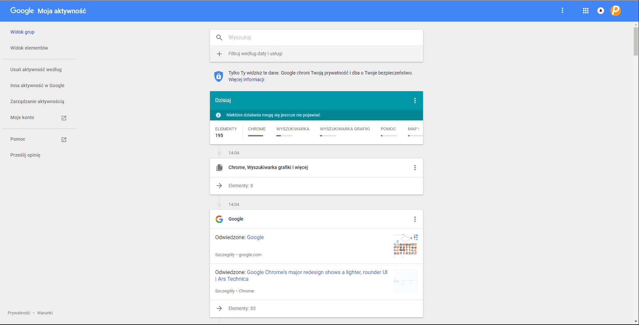Open Pomoc in sidebar
This screenshot has width=639, height=325.
point(18,139)
